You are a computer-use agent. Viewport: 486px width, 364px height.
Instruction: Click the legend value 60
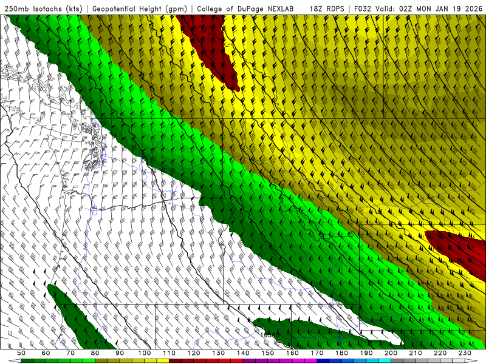(46, 353)
